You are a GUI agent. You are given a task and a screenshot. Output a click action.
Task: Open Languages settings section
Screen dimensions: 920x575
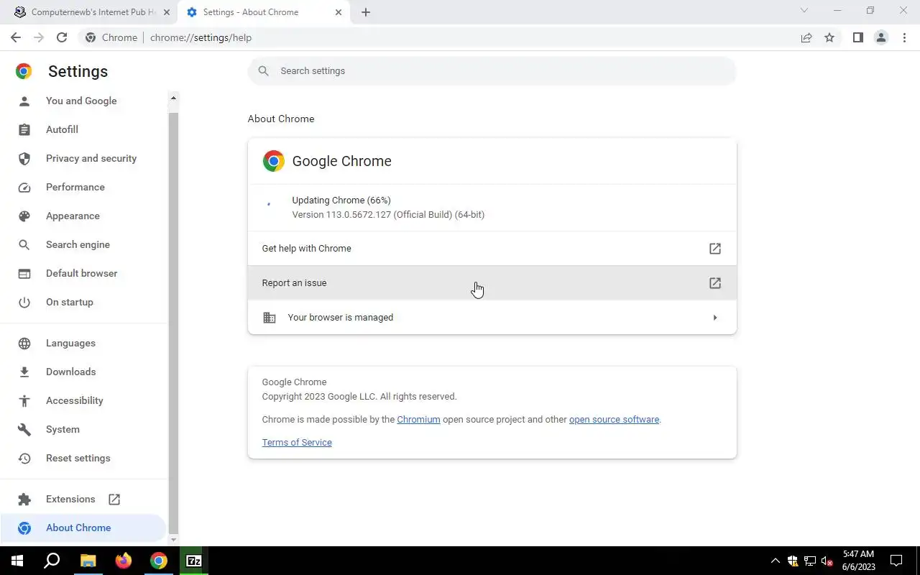70,343
